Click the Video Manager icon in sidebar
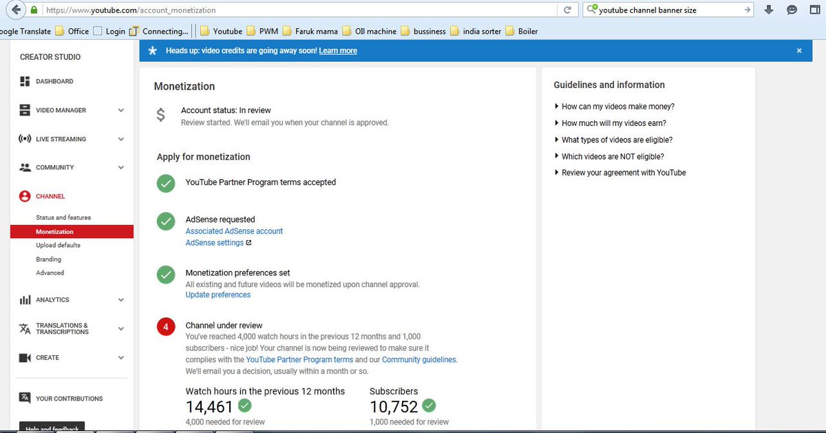This screenshot has width=826, height=433. (x=25, y=110)
